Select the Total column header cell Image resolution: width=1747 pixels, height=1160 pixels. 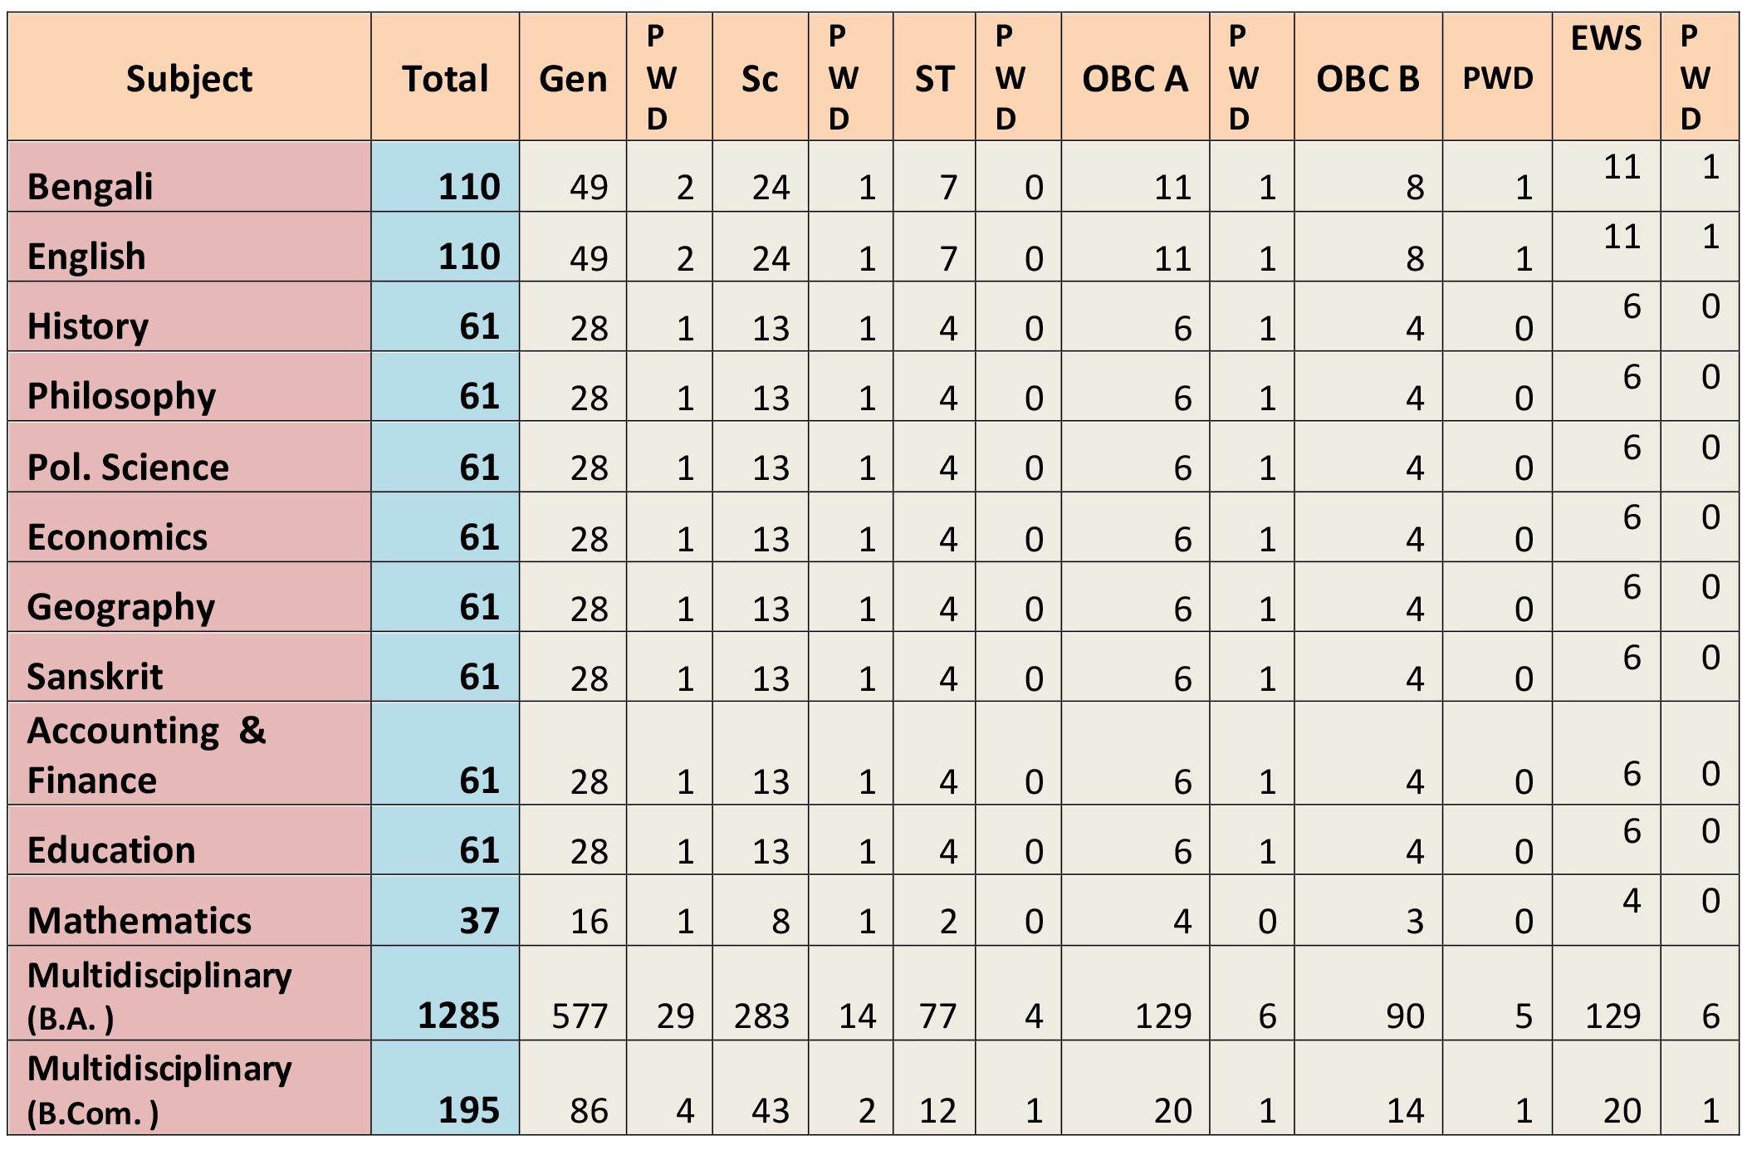click(x=445, y=79)
